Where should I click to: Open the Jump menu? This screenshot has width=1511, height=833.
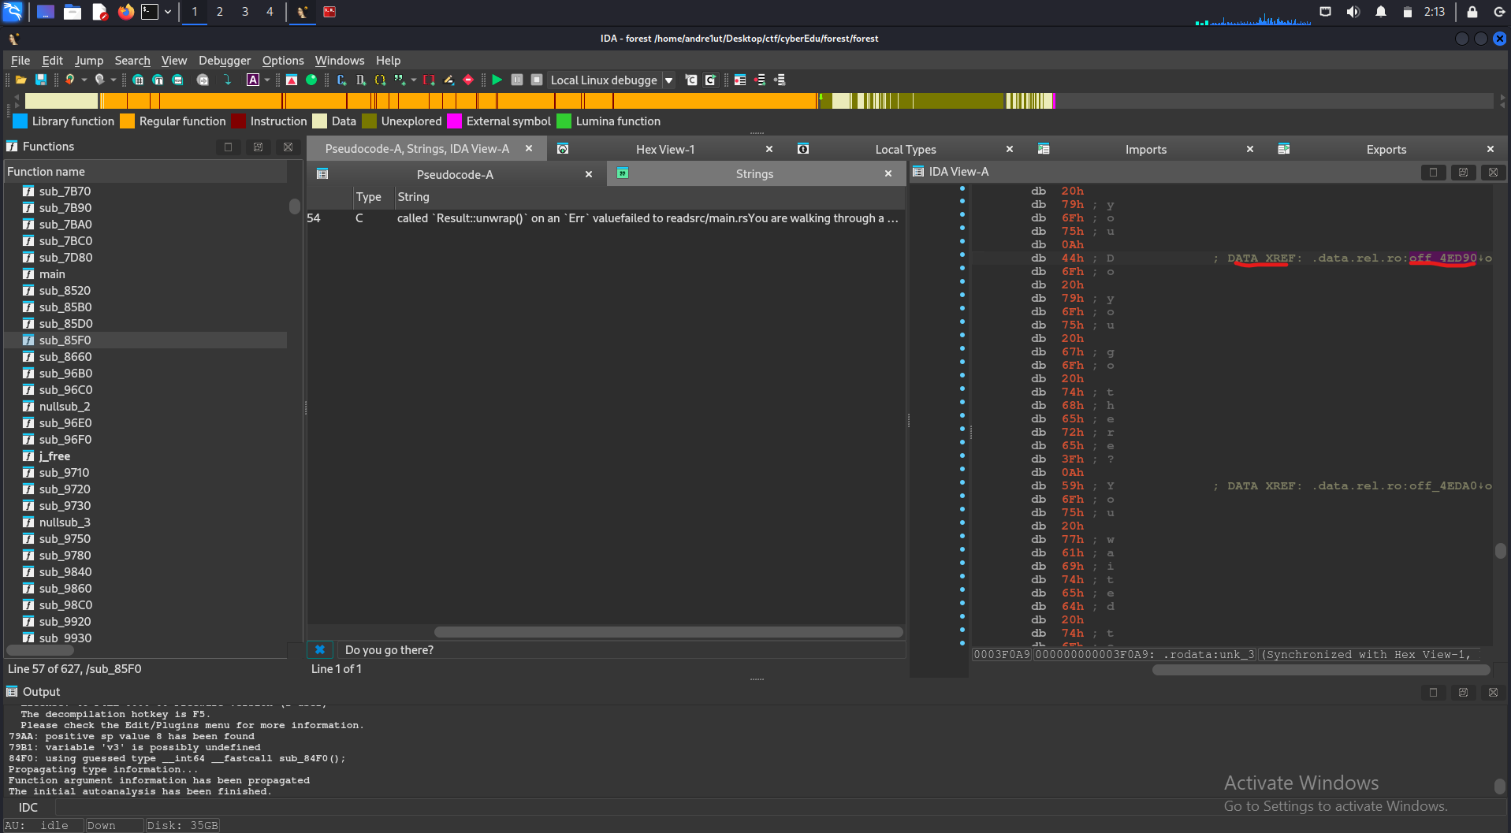coord(89,60)
